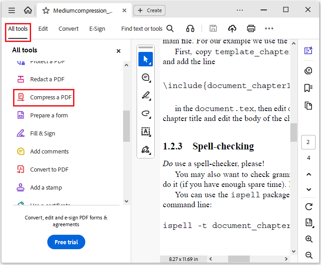This screenshot has height=265, width=321.
Task: Go to previous page with up chevron
Action: click(x=309, y=174)
